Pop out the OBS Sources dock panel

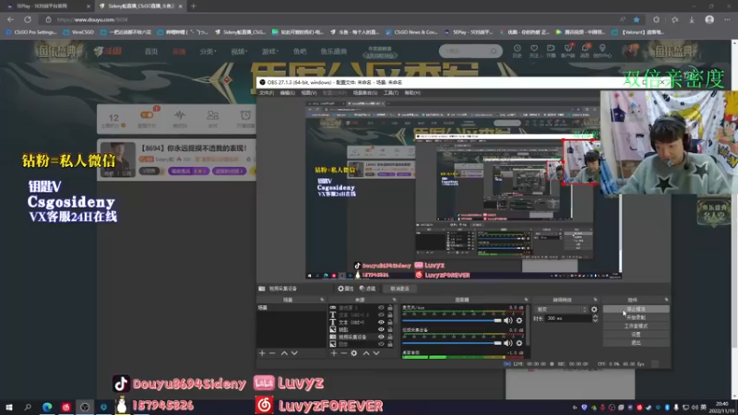pos(394,300)
